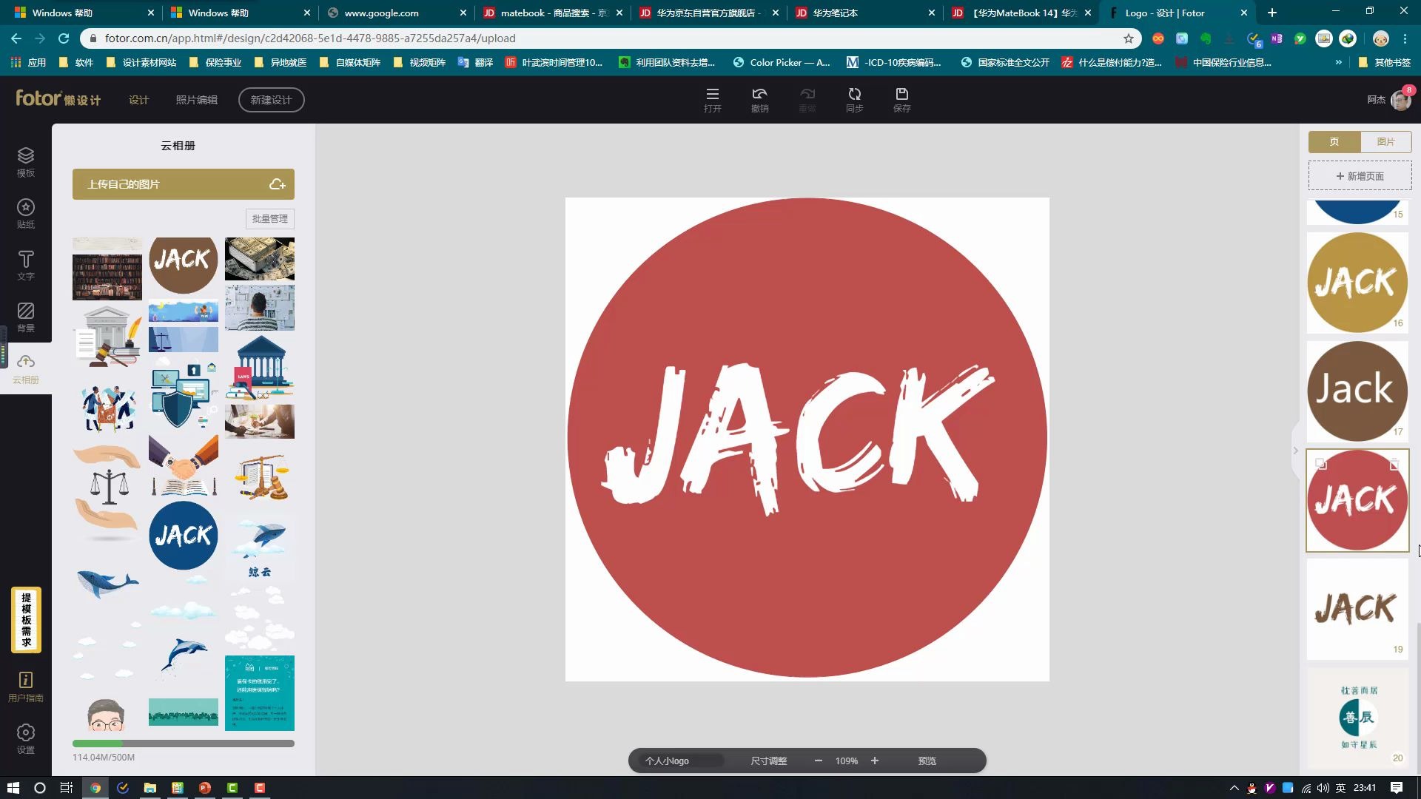Select the red JACK circle on canvas
The image size is (1421, 799).
tap(807, 438)
